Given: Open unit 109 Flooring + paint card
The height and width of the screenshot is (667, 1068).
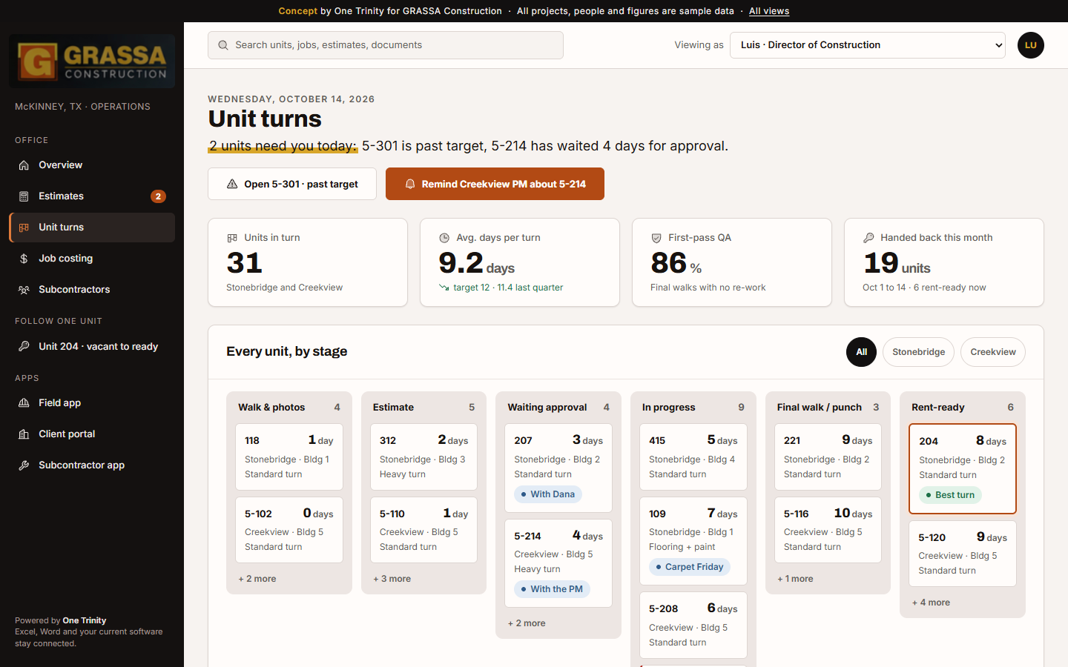Looking at the screenshot, I should tap(693, 541).
